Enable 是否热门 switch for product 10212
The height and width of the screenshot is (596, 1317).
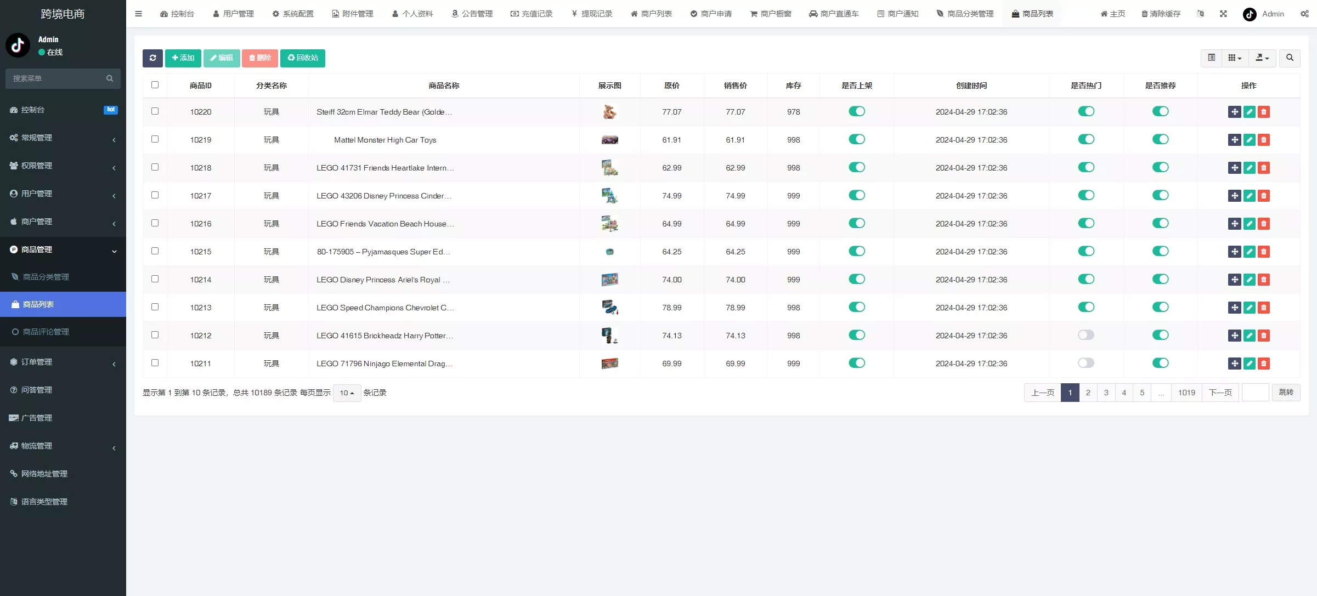(x=1086, y=335)
